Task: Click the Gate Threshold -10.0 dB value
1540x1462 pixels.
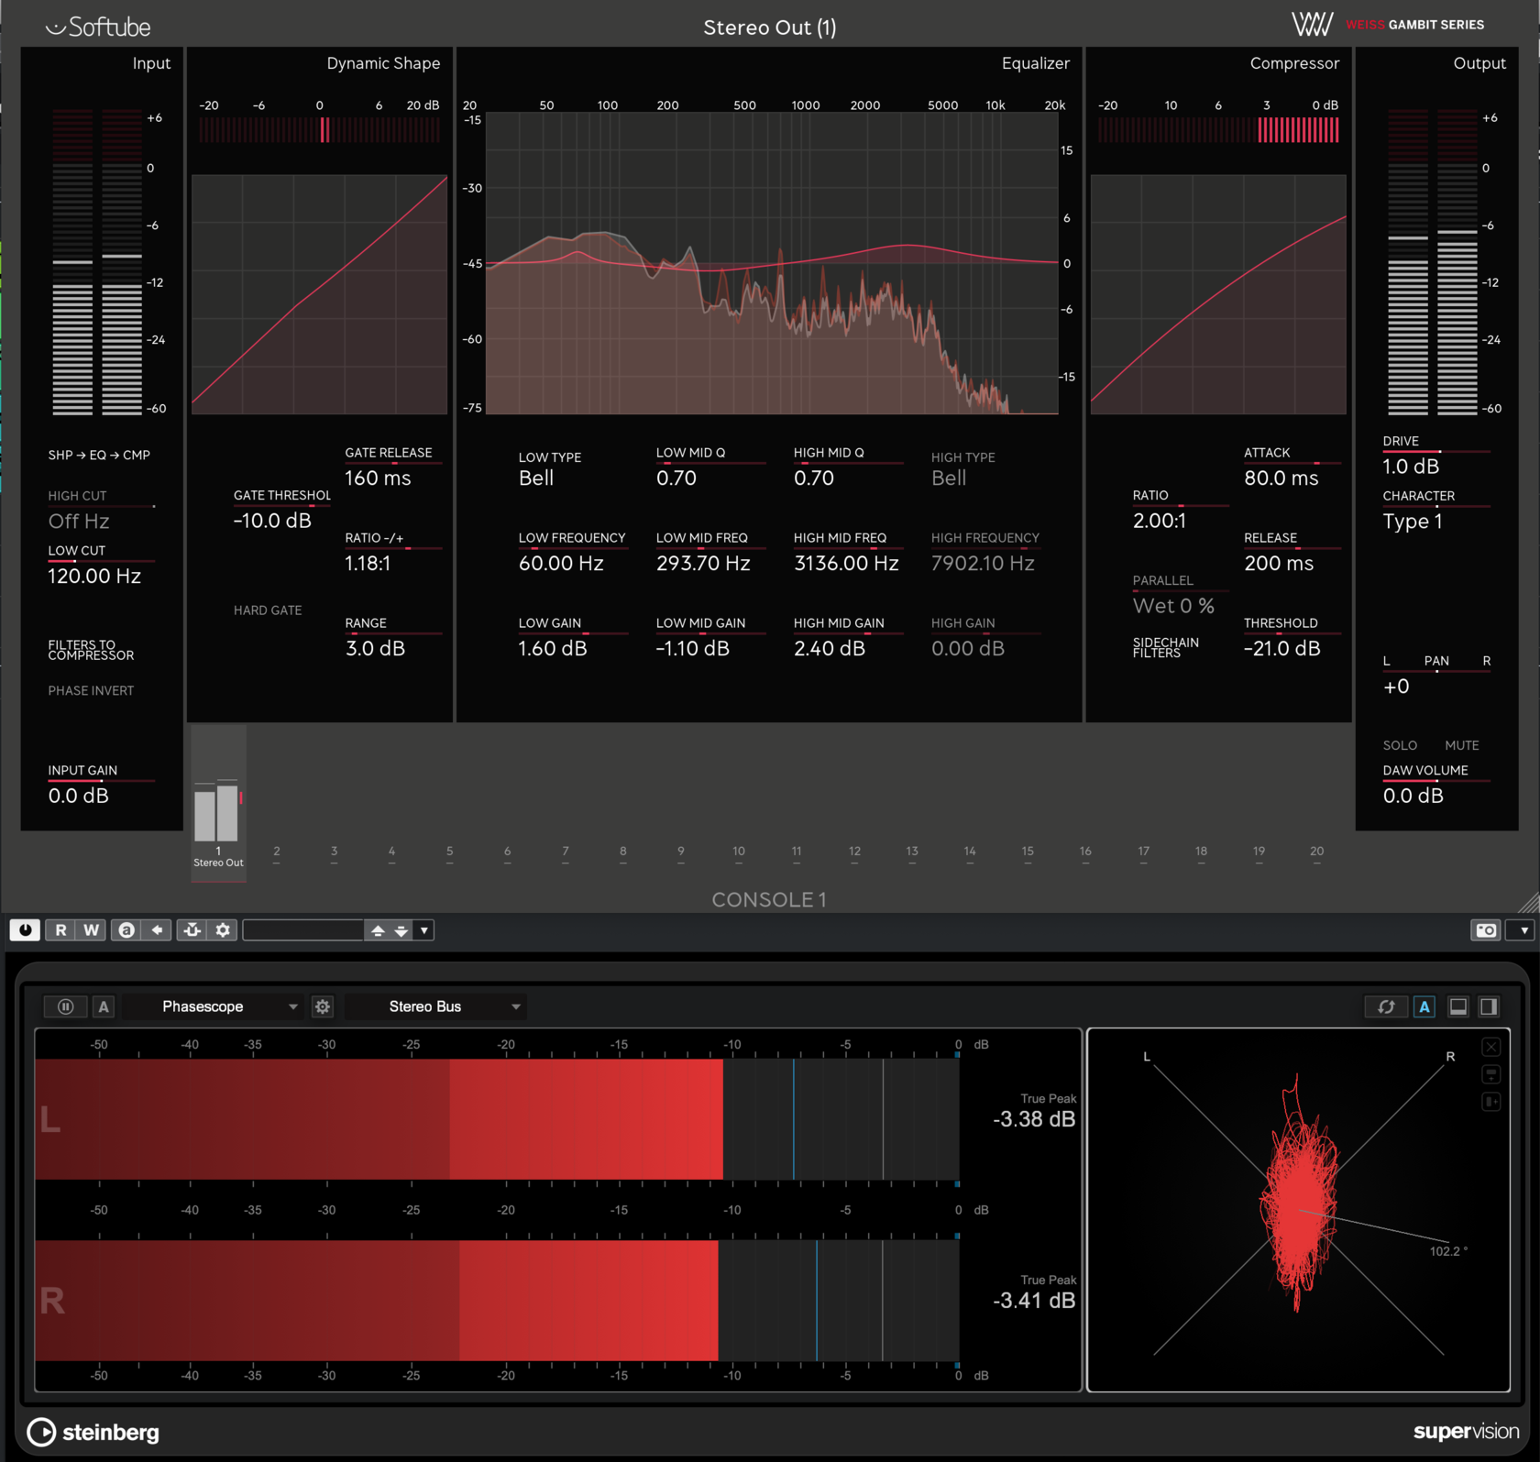Action: point(272,521)
